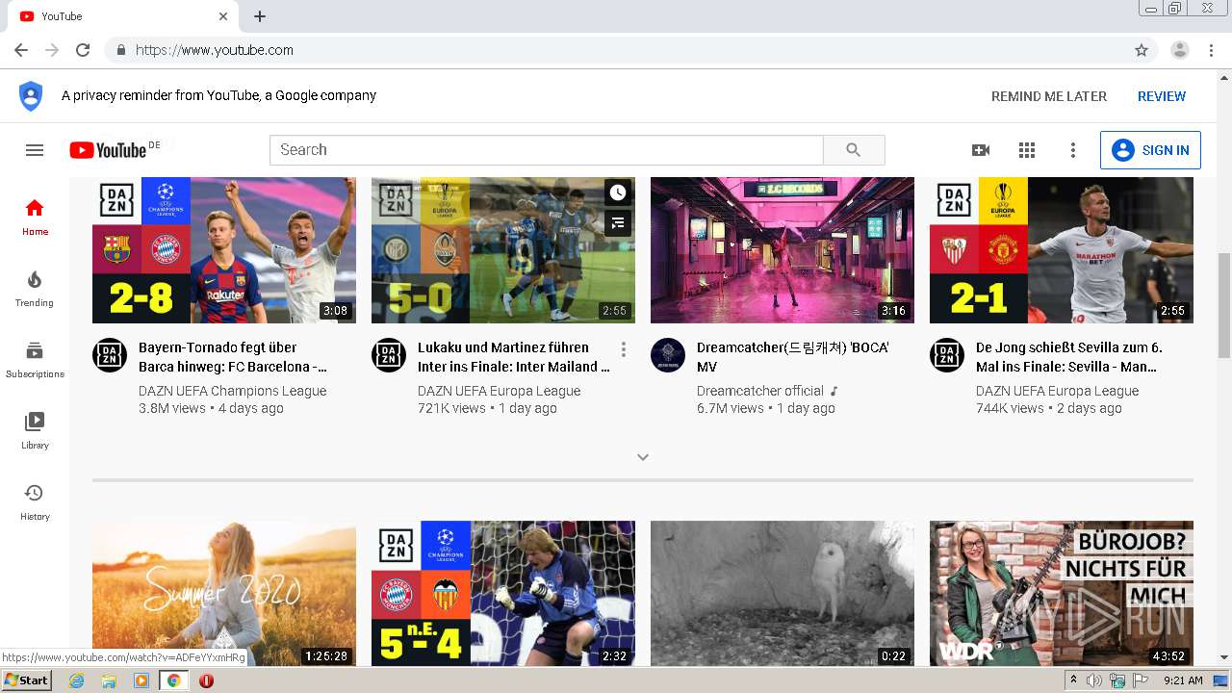
Task: Click the search magnifier button
Action: [854, 150]
